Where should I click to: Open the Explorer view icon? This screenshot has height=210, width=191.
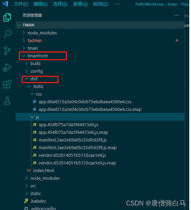7,17
